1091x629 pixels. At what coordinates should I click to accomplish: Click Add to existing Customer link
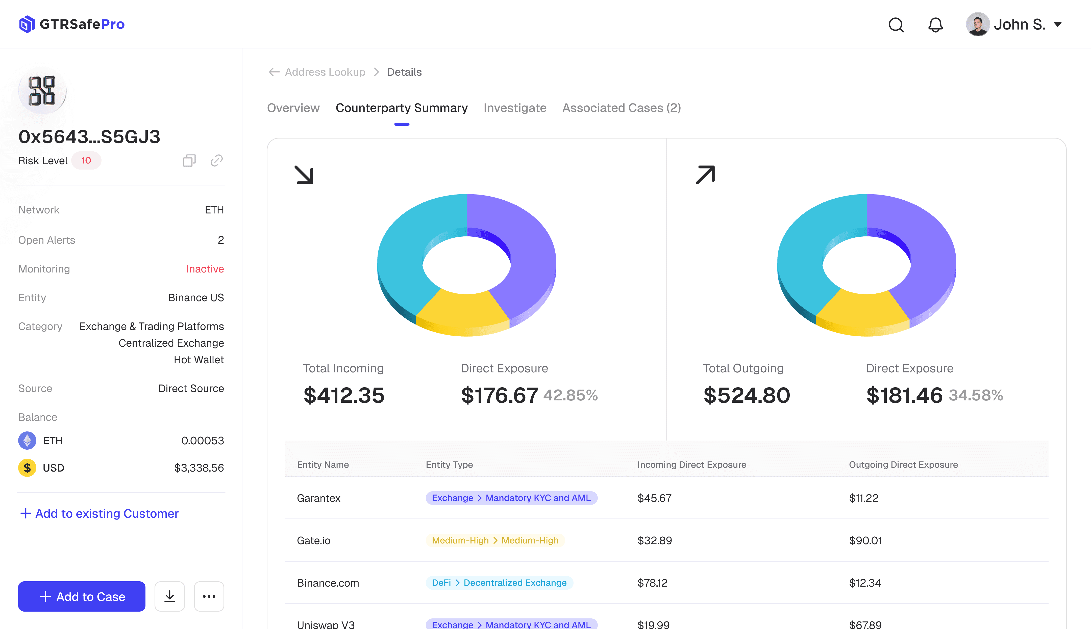coord(100,514)
